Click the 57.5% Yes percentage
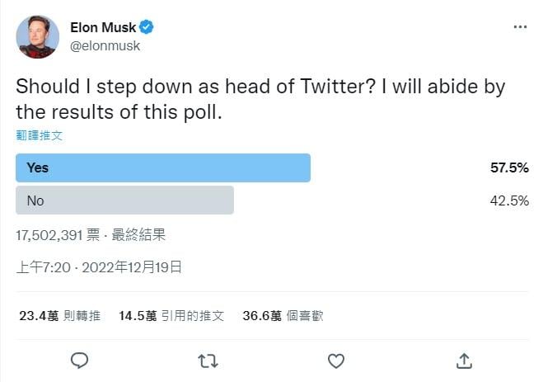Screen dimensions: 543x382 [x=508, y=167]
